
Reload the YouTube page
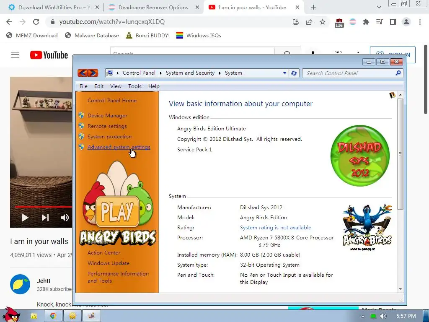36,22
